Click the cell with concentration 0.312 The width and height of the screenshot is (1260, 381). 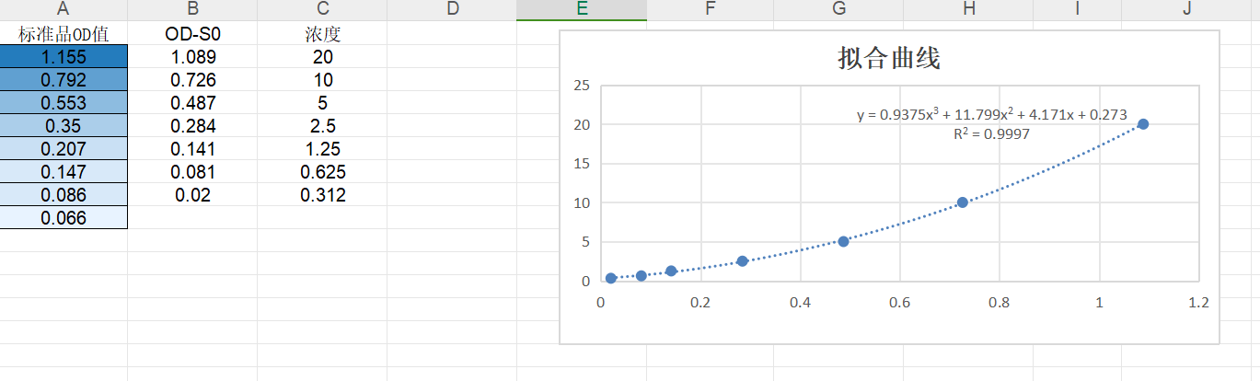(x=322, y=195)
